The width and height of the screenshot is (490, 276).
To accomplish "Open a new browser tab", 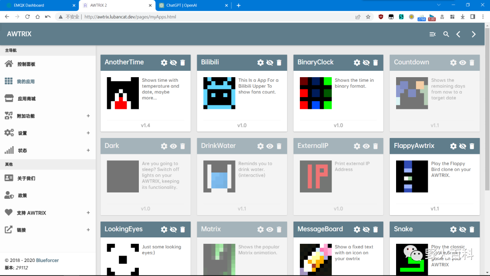I will 239,5.
